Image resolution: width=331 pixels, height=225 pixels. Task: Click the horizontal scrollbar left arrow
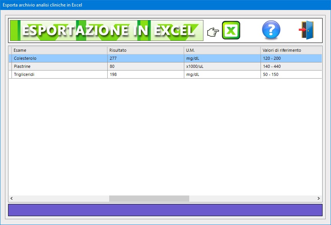pos(11,199)
